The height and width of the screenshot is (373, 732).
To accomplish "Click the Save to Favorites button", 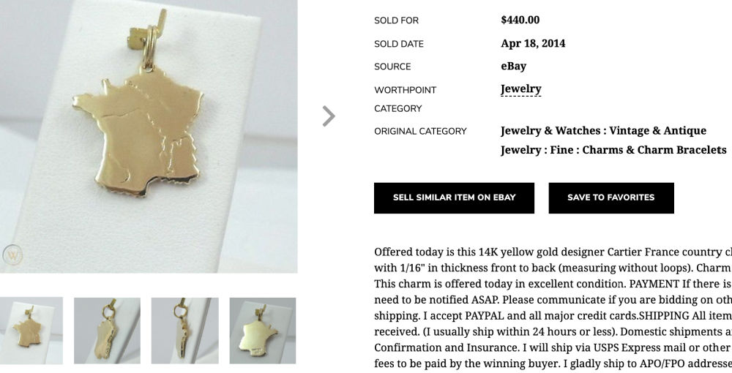I will (610, 197).
